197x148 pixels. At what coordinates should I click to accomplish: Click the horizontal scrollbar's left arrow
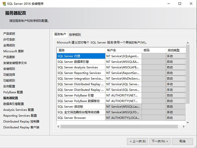58,126
